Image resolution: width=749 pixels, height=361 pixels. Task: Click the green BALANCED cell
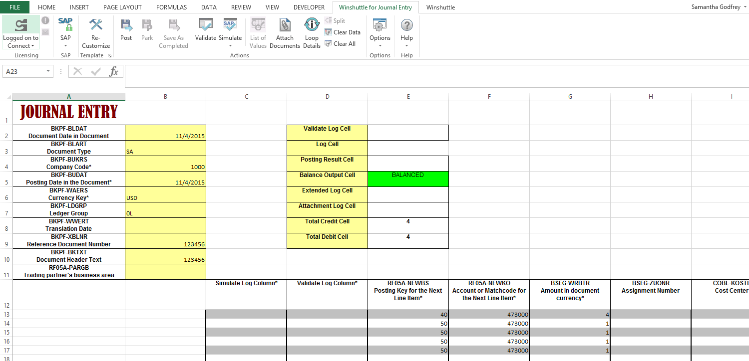(x=408, y=179)
